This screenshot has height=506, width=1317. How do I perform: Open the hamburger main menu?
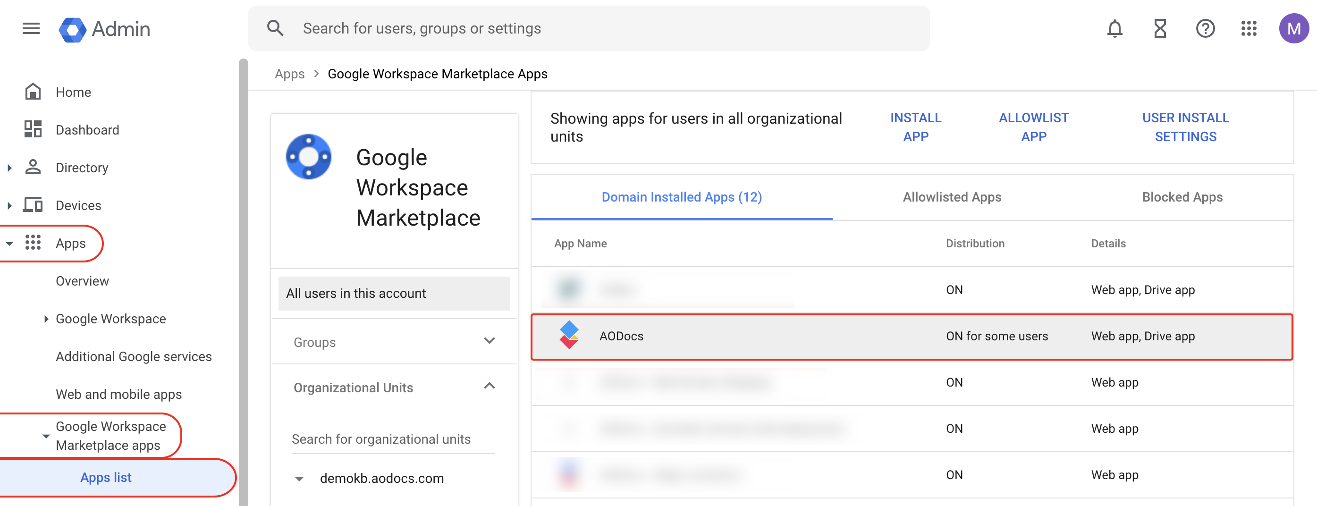tap(31, 29)
